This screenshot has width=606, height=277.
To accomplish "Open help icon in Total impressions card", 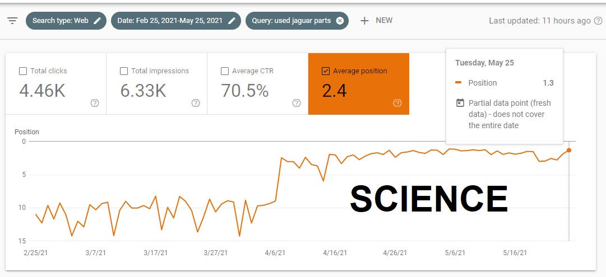I will [x=196, y=103].
